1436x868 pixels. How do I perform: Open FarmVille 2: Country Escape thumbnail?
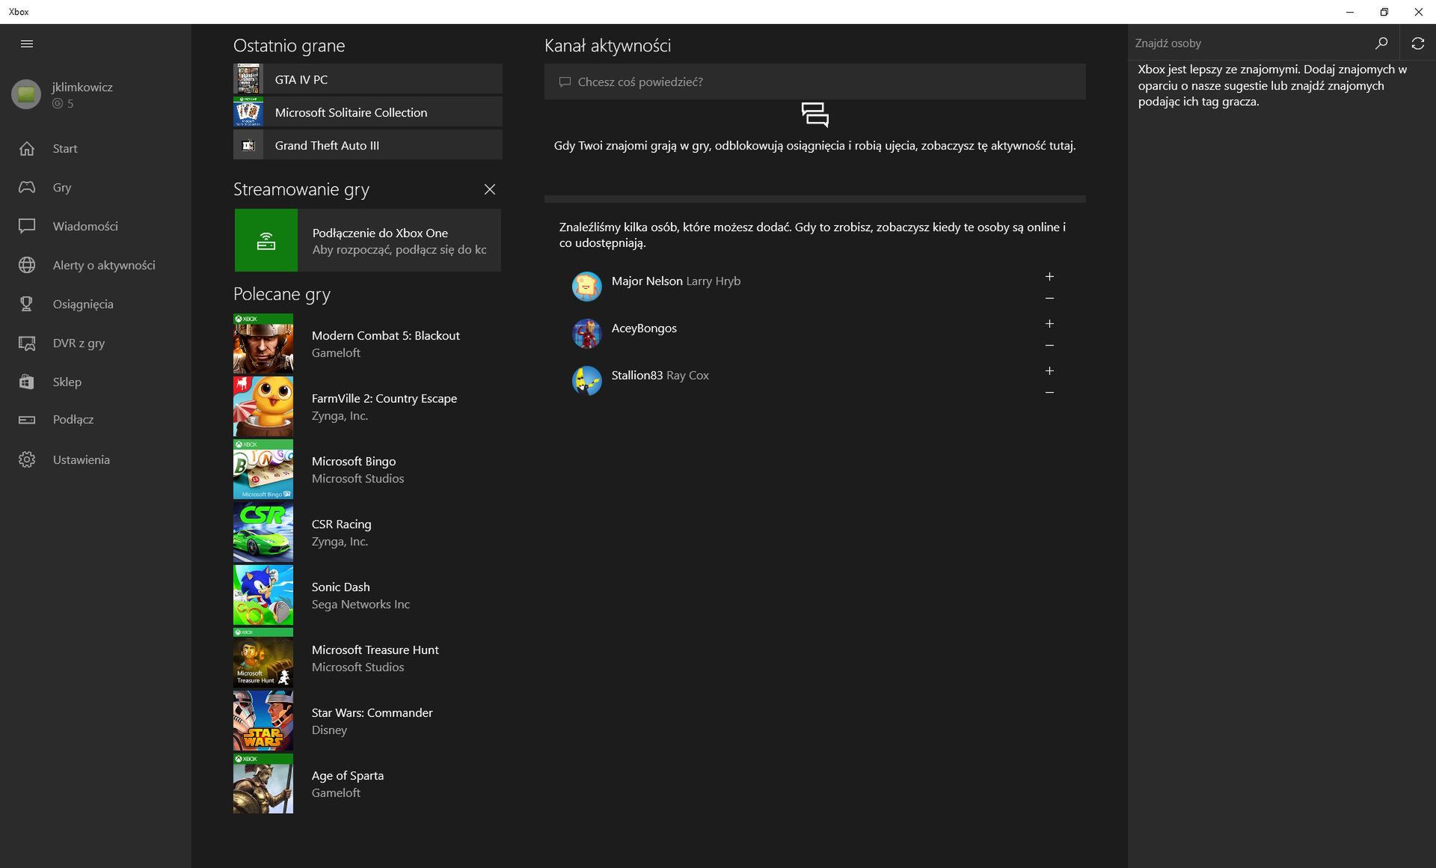[x=263, y=406]
